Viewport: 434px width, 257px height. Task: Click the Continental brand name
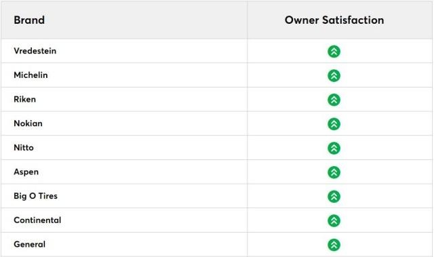point(37,220)
